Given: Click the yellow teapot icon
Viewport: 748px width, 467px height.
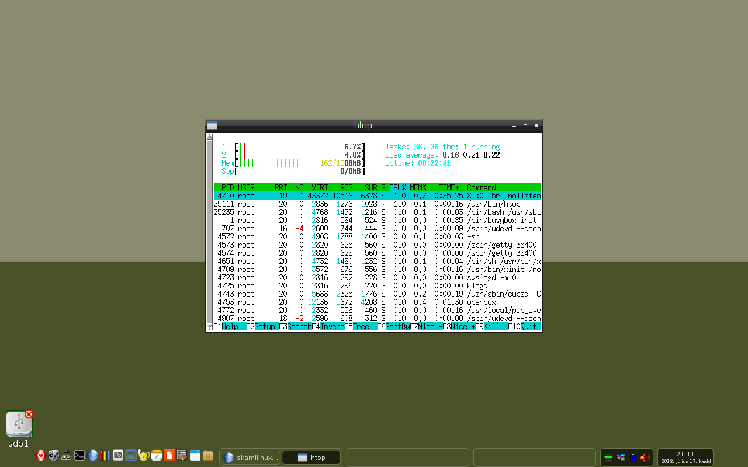Looking at the screenshot, I should (x=144, y=455).
